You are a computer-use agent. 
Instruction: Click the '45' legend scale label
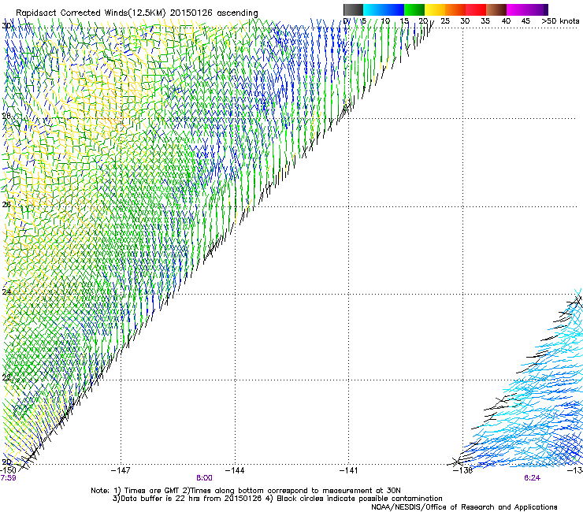525,21
